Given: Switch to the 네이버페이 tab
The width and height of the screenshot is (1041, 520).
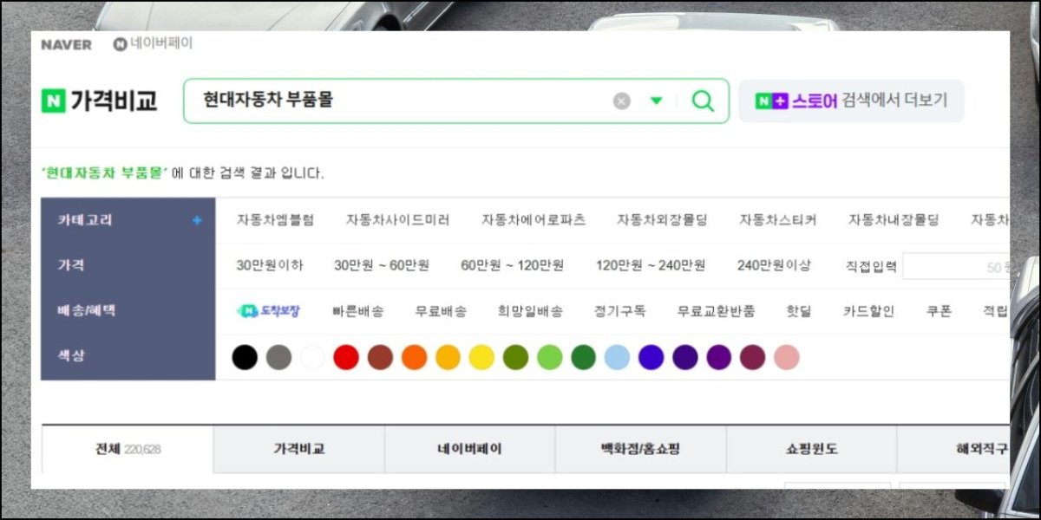Looking at the screenshot, I should pos(469,450).
